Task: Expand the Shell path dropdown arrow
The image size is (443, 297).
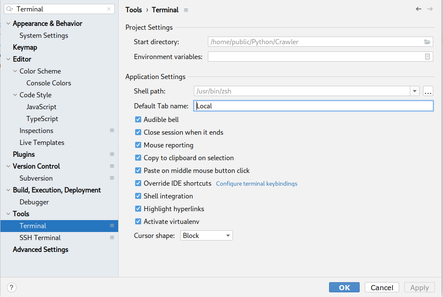Action: point(415,91)
